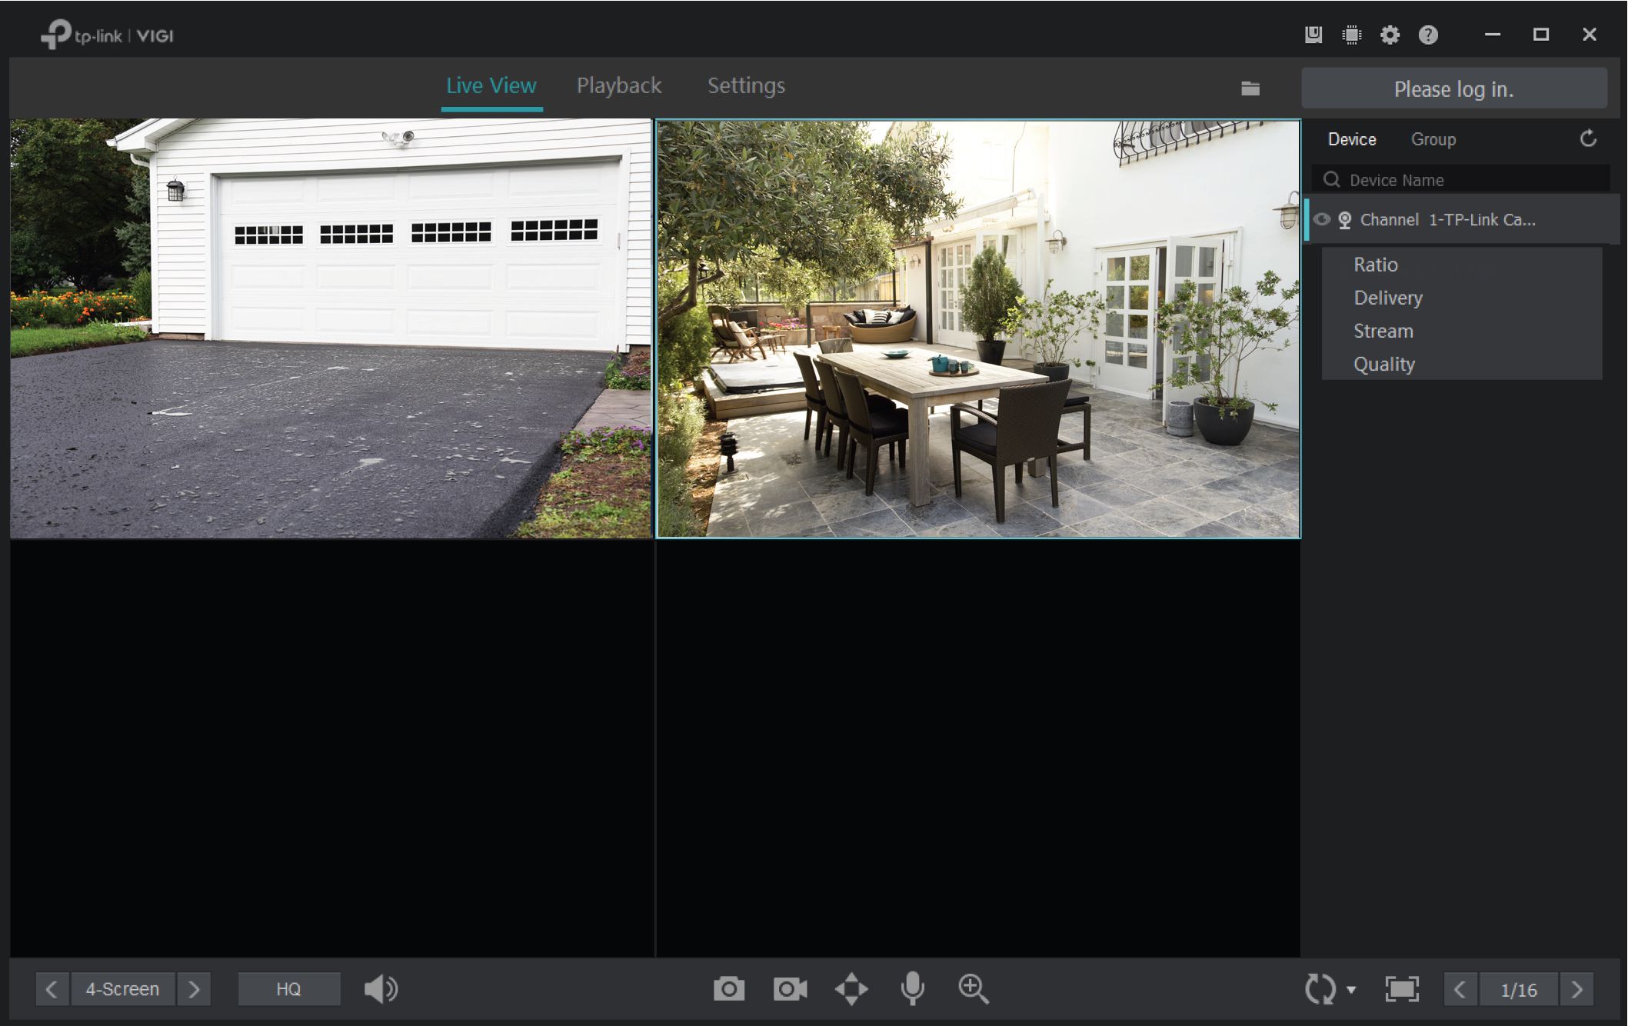Select Stream in the context menu
This screenshot has width=1628, height=1026.
(x=1383, y=331)
